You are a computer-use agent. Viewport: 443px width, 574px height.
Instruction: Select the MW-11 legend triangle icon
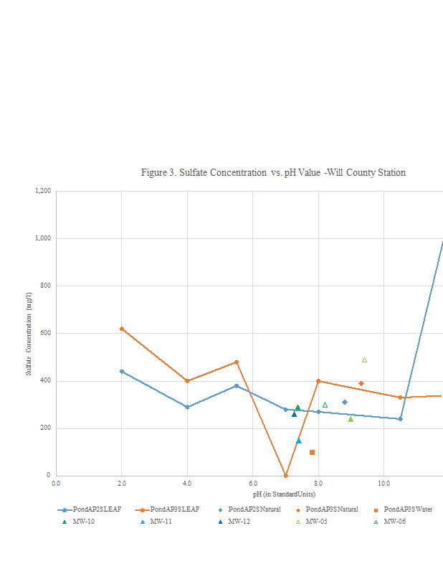point(143,522)
